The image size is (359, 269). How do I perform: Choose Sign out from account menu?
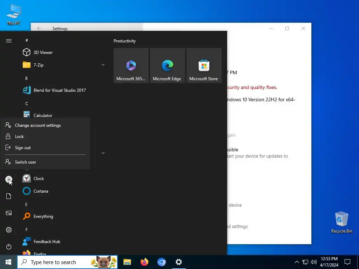pyautogui.click(x=45, y=147)
